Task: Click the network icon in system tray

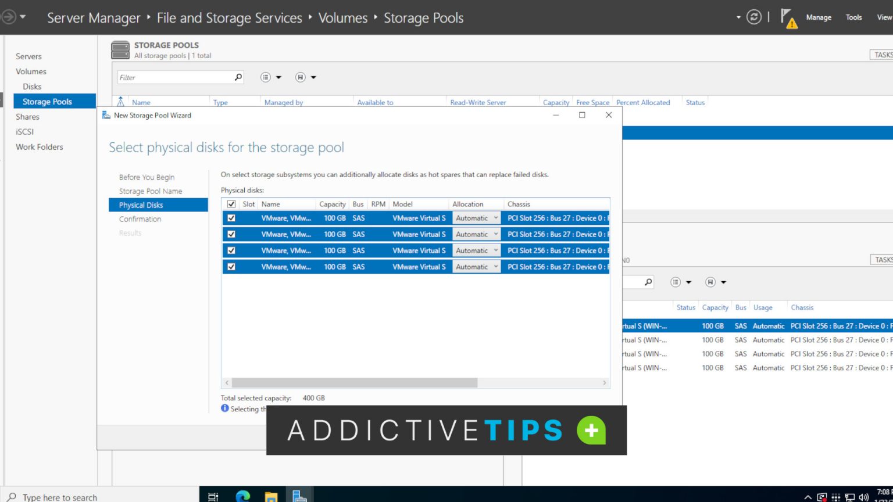Action: [849, 497]
